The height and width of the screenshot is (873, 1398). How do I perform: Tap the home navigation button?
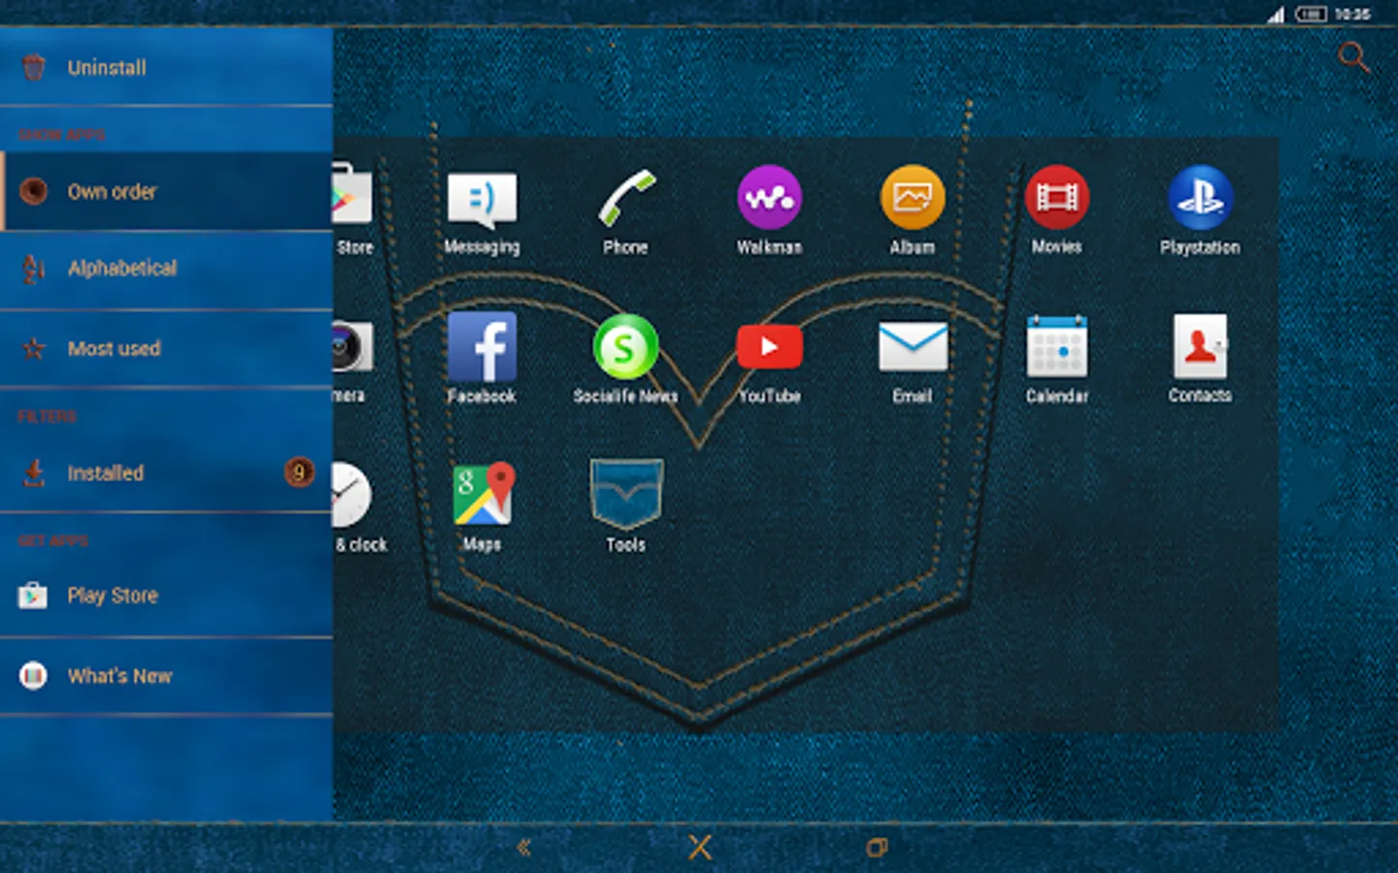coord(700,848)
